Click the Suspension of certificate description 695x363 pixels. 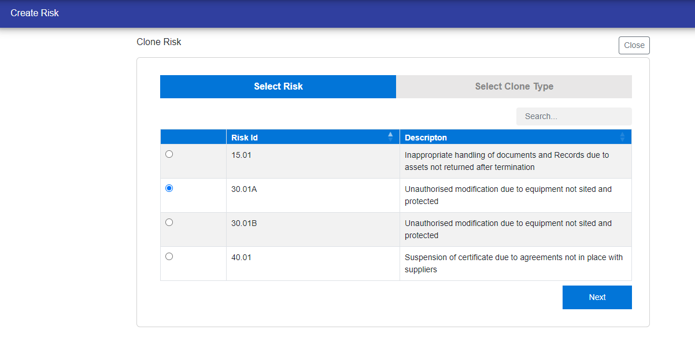pyautogui.click(x=513, y=264)
